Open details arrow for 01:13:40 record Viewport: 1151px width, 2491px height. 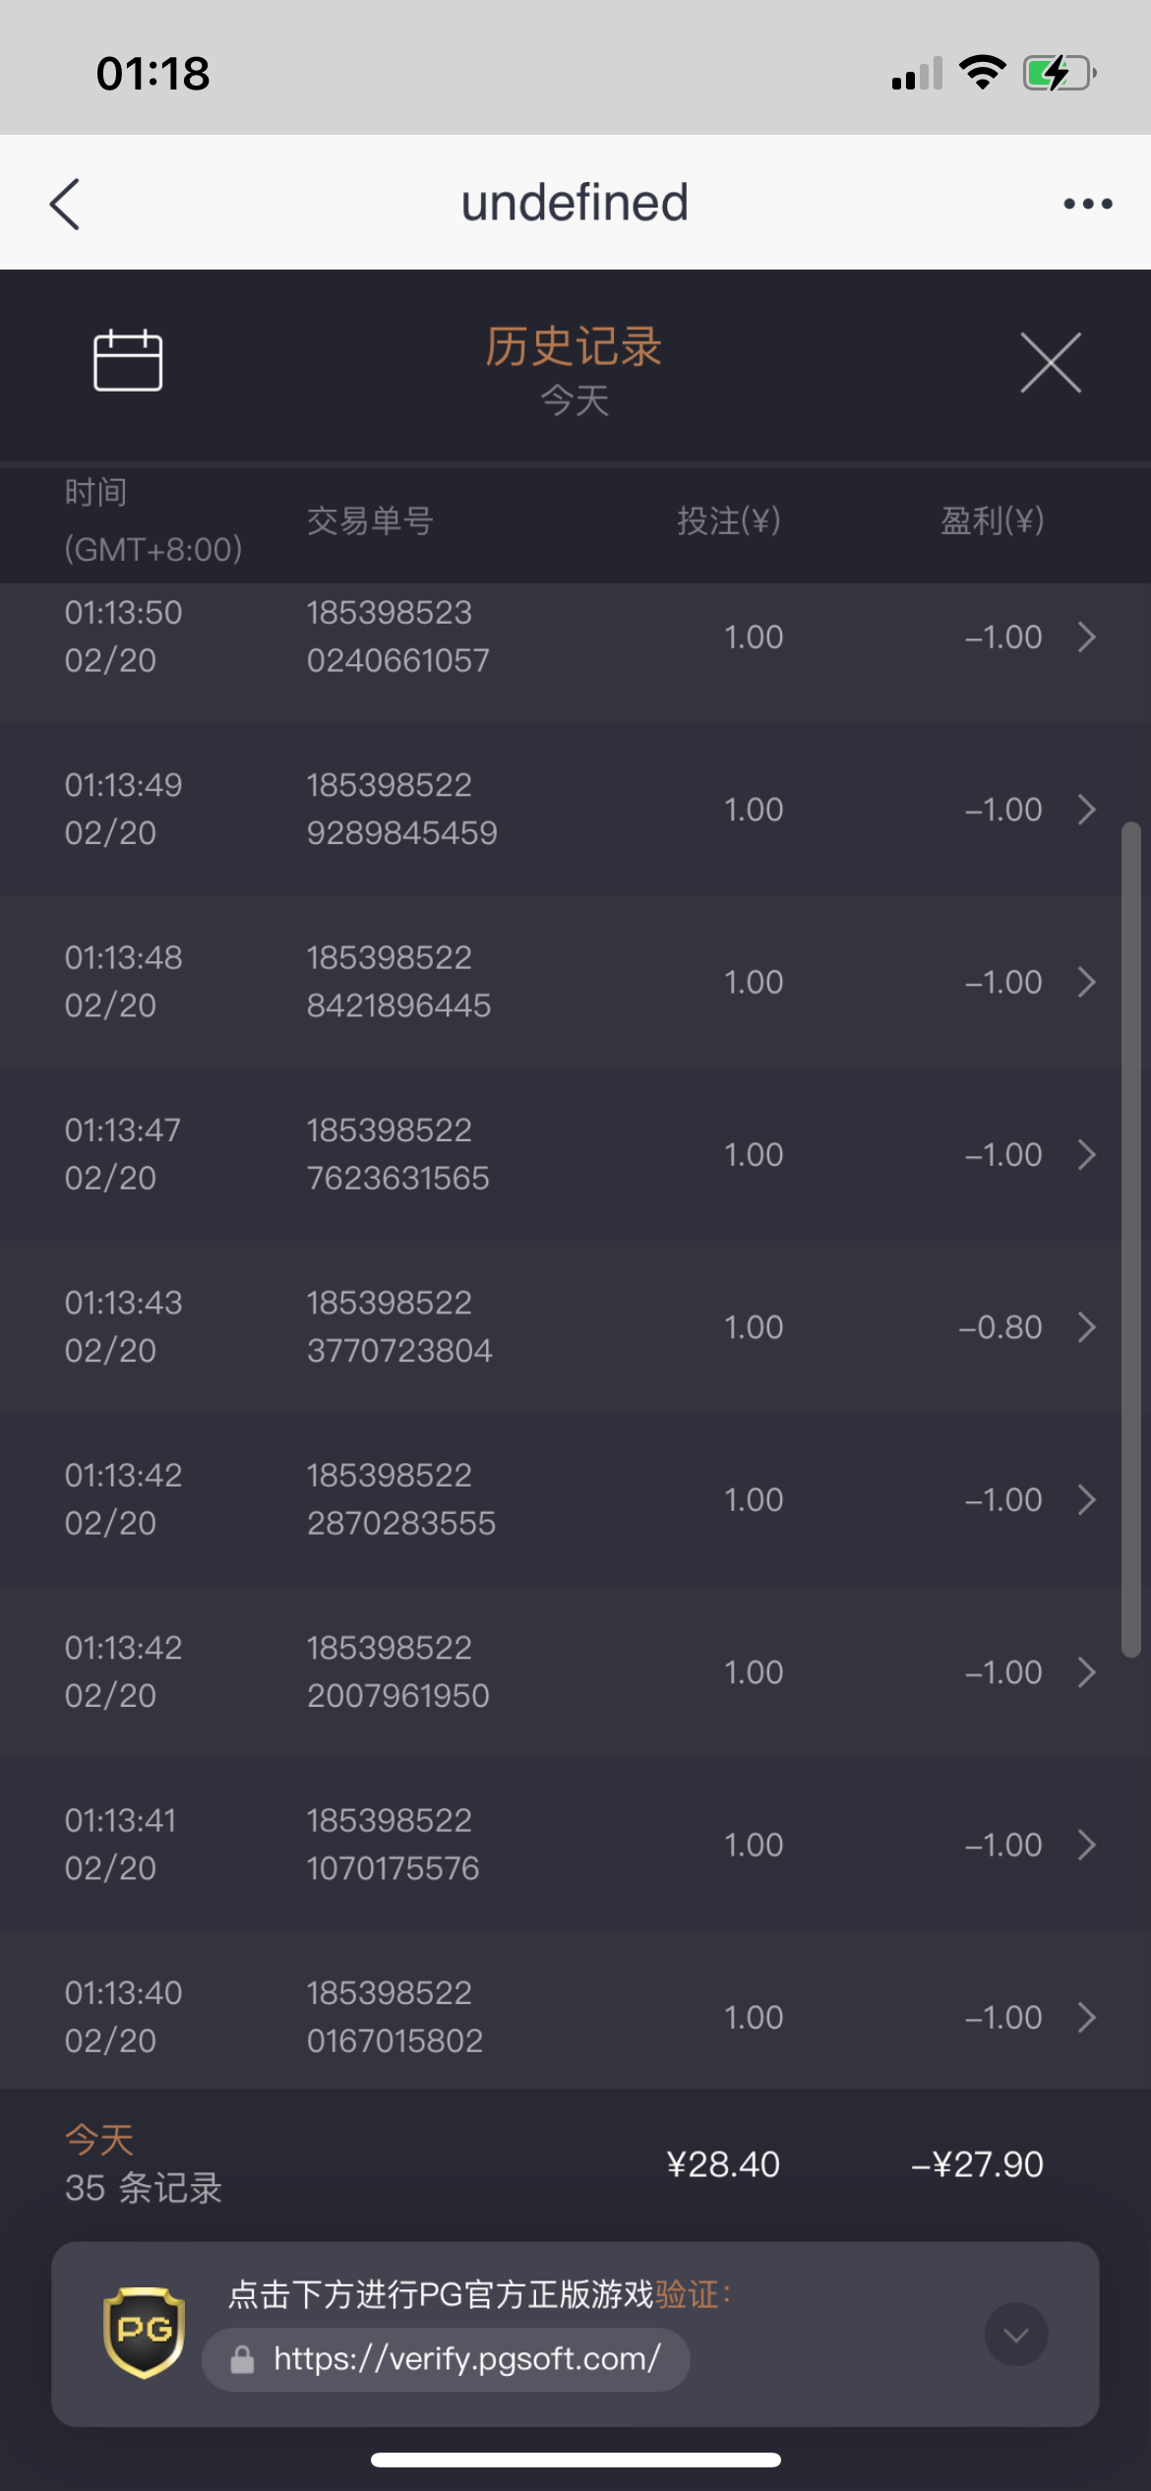[1086, 2018]
